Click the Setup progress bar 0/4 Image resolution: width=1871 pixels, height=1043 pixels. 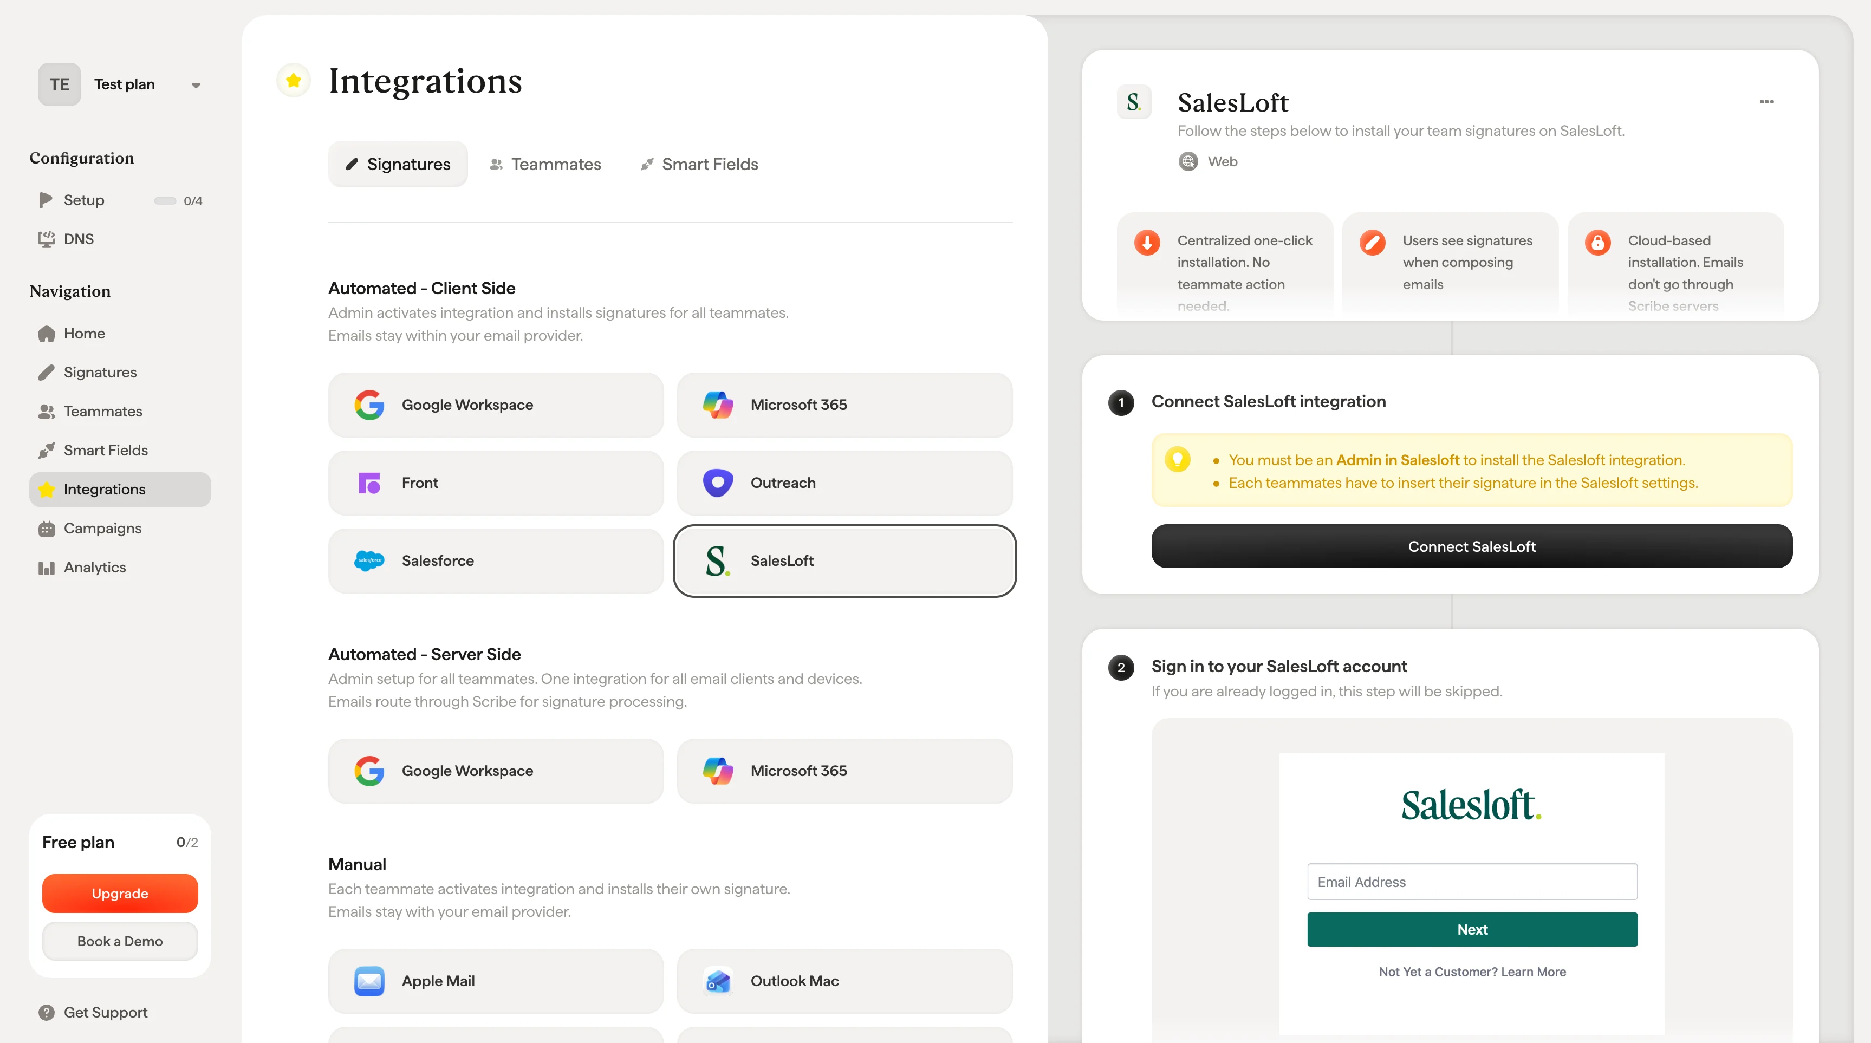click(x=178, y=200)
